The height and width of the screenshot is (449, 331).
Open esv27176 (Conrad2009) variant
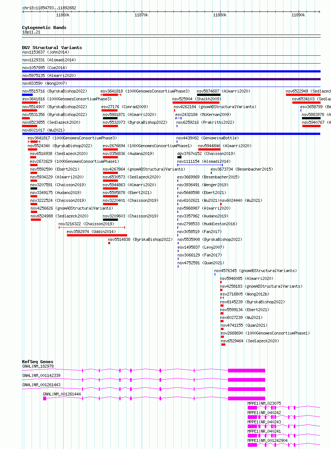pos(125,107)
